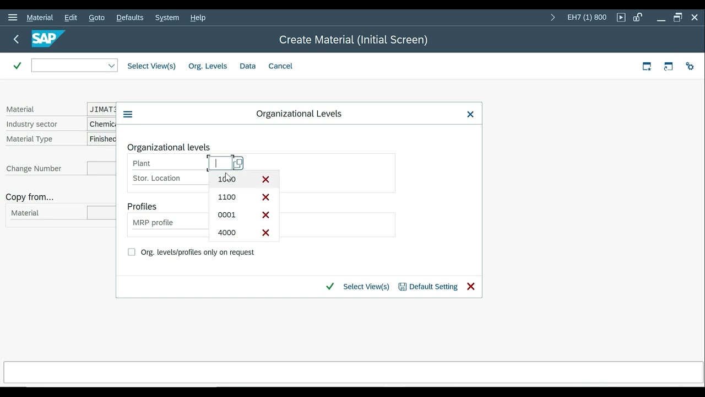705x397 pixels.
Task: Delete history entry 1100 with red X
Action: pos(265,197)
